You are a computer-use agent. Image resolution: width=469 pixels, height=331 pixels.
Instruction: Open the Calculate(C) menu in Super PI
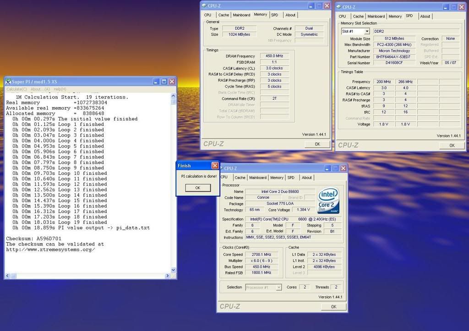tap(16, 89)
